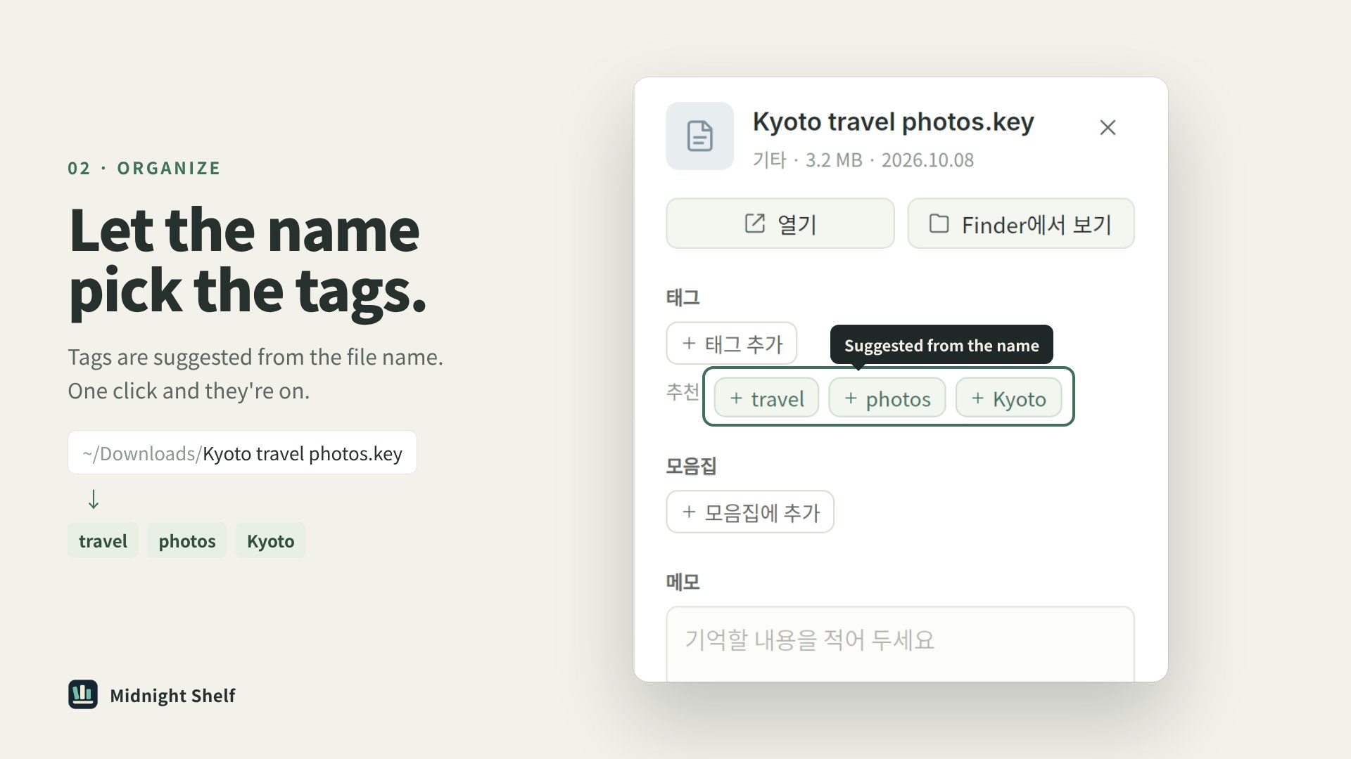Image resolution: width=1351 pixels, height=759 pixels.
Task: Click the Kyoto travel photos.key title
Action: pyautogui.click(x=893, y=122)
